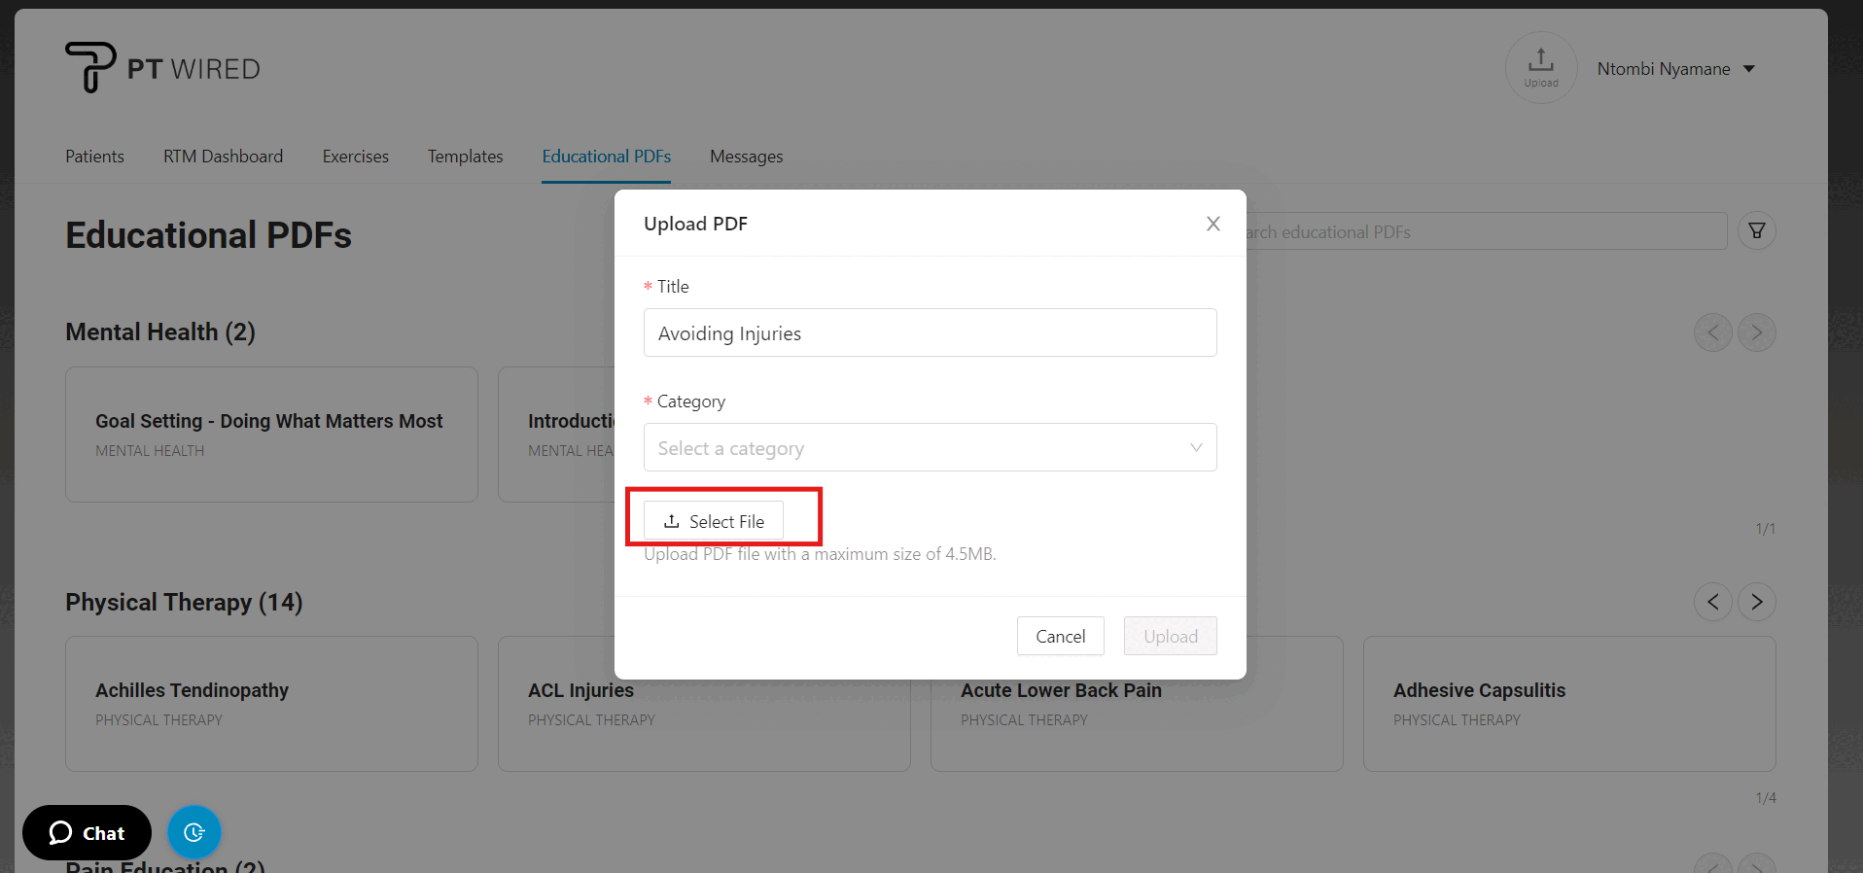1863x873 pixels.
Task: Open the filter icon beside search
Action: pos(1756,231)
